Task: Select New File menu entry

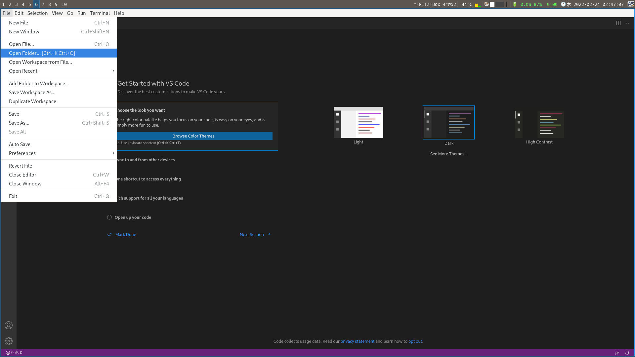Action: click(x=59, y=22)
